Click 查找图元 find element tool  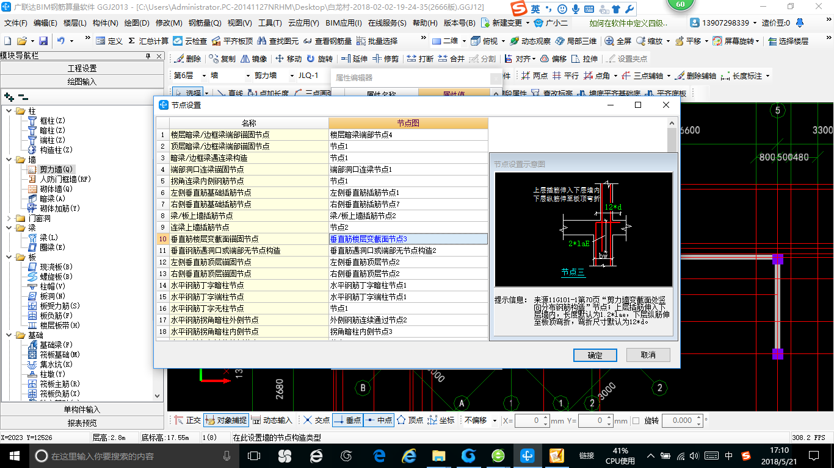[278, 41]
